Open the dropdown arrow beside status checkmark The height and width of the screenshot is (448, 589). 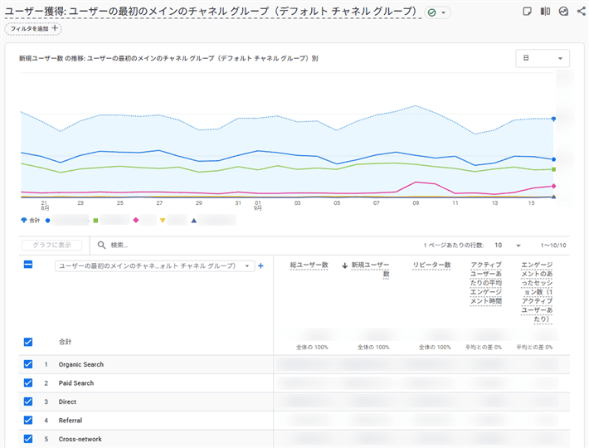(444, 12)
